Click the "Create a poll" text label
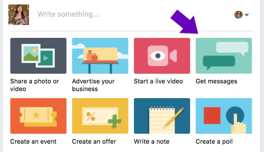 coord(214,142)
